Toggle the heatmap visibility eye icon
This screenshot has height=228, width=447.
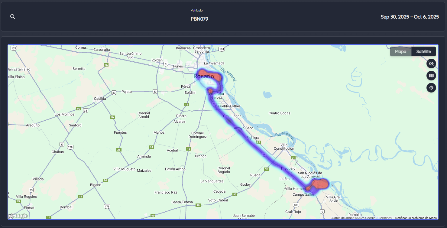coord(431,64)
